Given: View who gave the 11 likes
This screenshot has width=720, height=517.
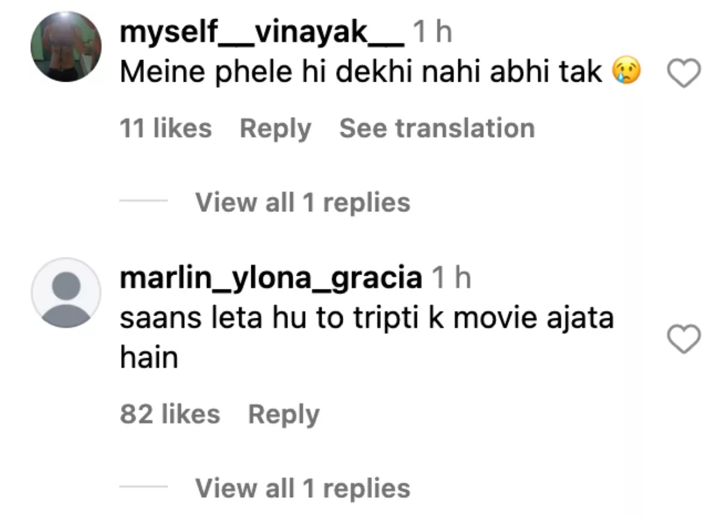Looking at the screenshot, I should click(166, 128).
